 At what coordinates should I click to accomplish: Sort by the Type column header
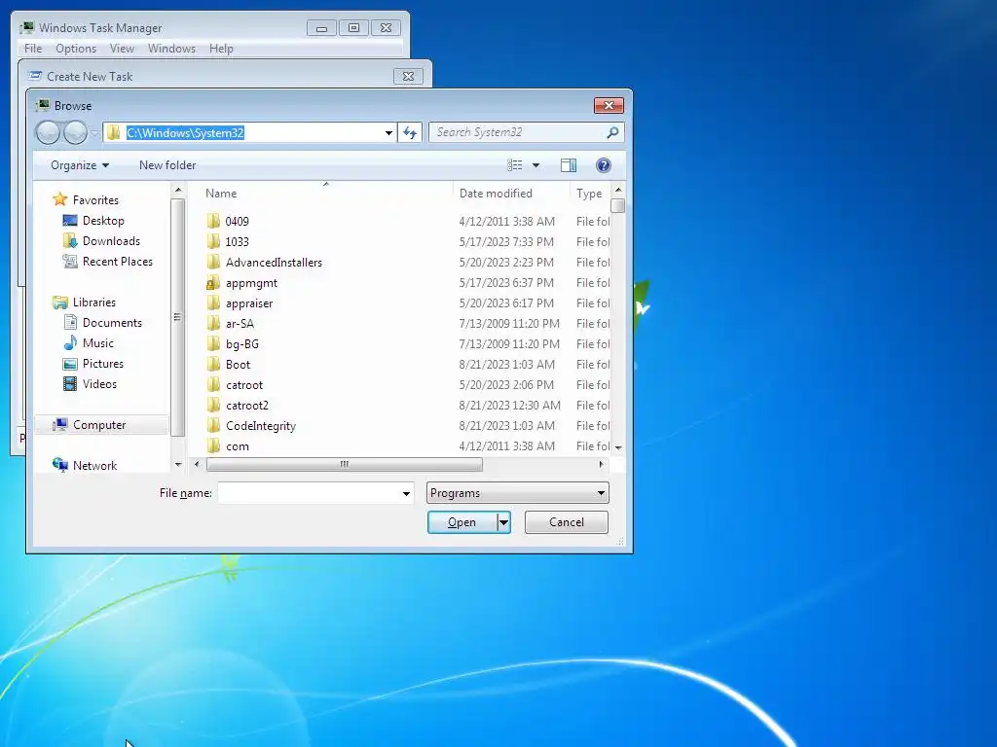[589, 194]
